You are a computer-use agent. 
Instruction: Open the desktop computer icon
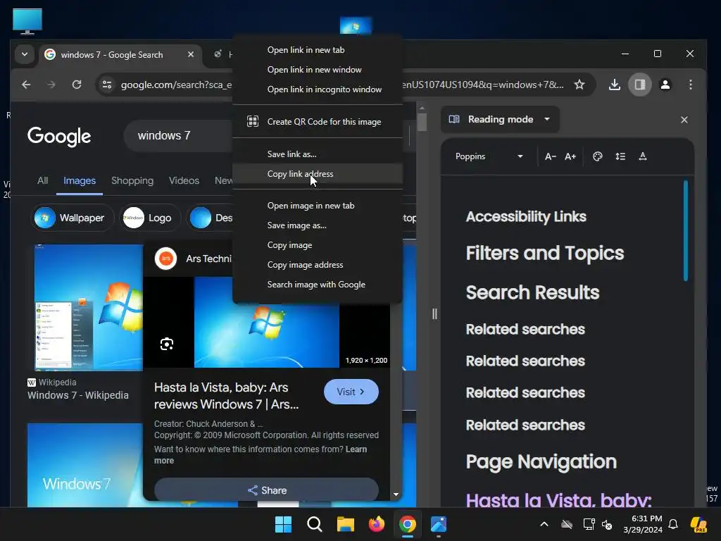[x=27, y=21]
